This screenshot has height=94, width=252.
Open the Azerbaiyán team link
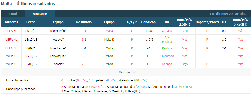point(57,31)
